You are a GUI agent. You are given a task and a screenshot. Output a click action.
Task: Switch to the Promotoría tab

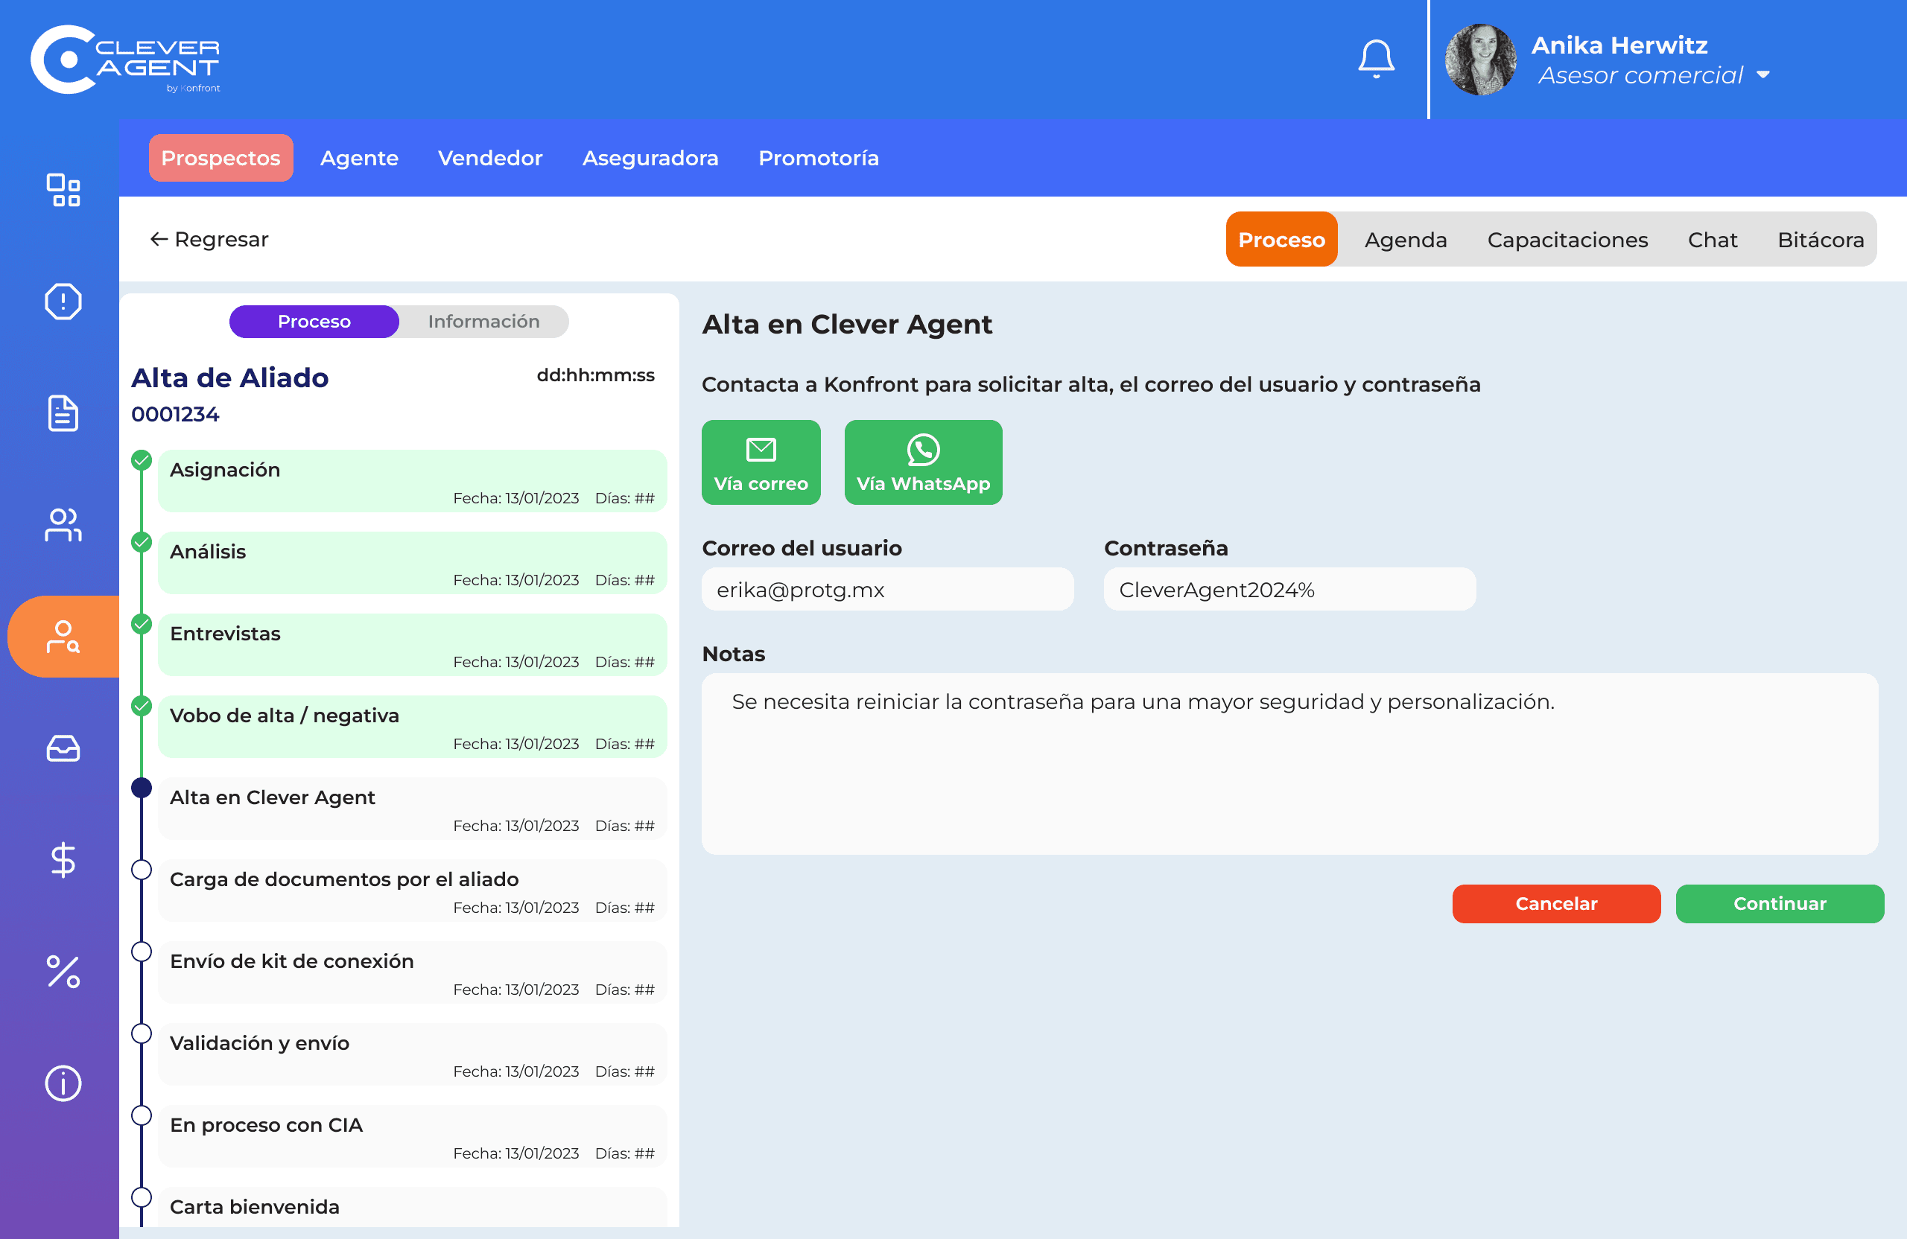[x=819, y=158]
